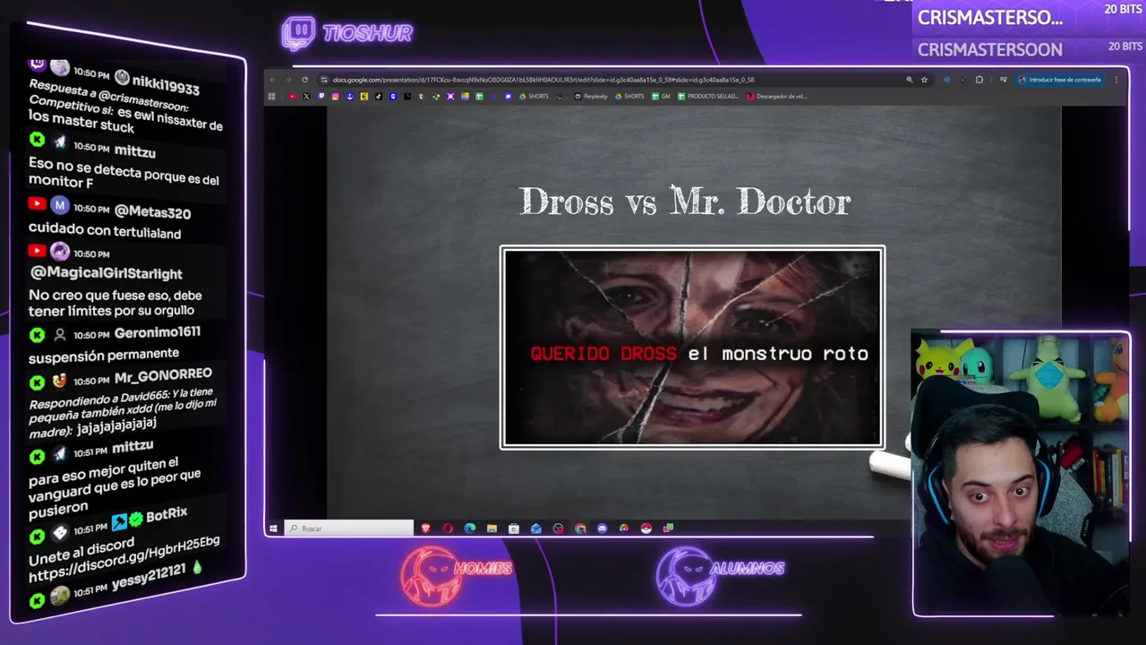
Task: Open the Instagram bookmark icon
Action: (335, 96)
